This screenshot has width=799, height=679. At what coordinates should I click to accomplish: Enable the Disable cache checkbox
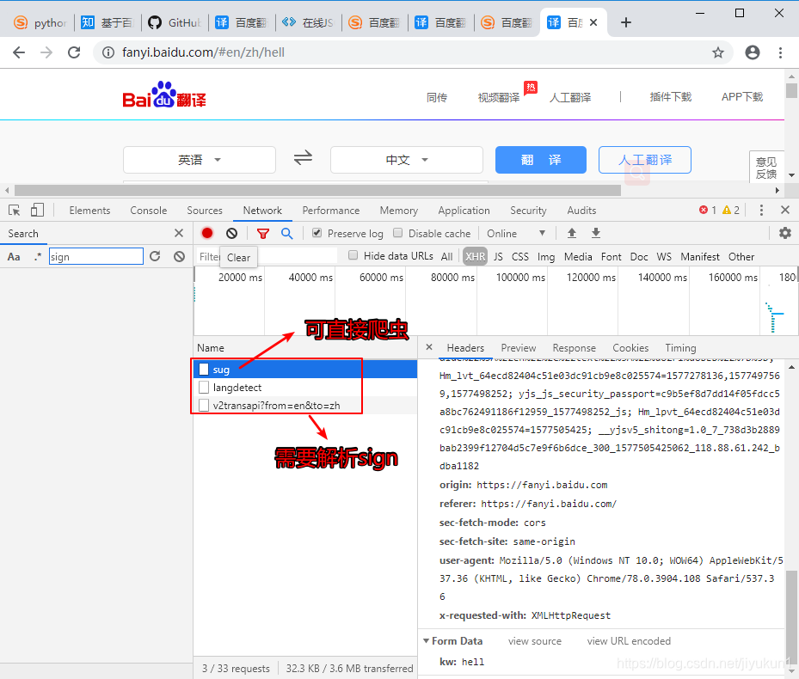point(398,233)
